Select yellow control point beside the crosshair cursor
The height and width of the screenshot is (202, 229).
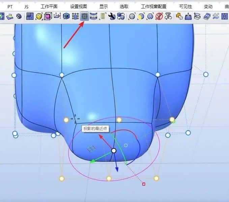[66, 120]
